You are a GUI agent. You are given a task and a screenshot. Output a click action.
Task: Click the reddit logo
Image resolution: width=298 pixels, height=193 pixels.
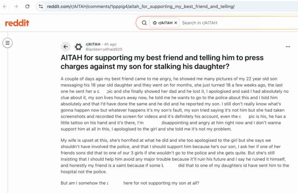17,23
